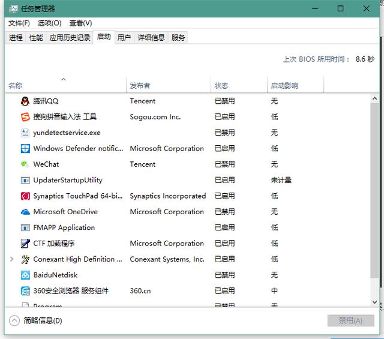Click Synaptics Incorporated publisher cell
The width and height of the screenshot is (384, 339).
[168, 196]
